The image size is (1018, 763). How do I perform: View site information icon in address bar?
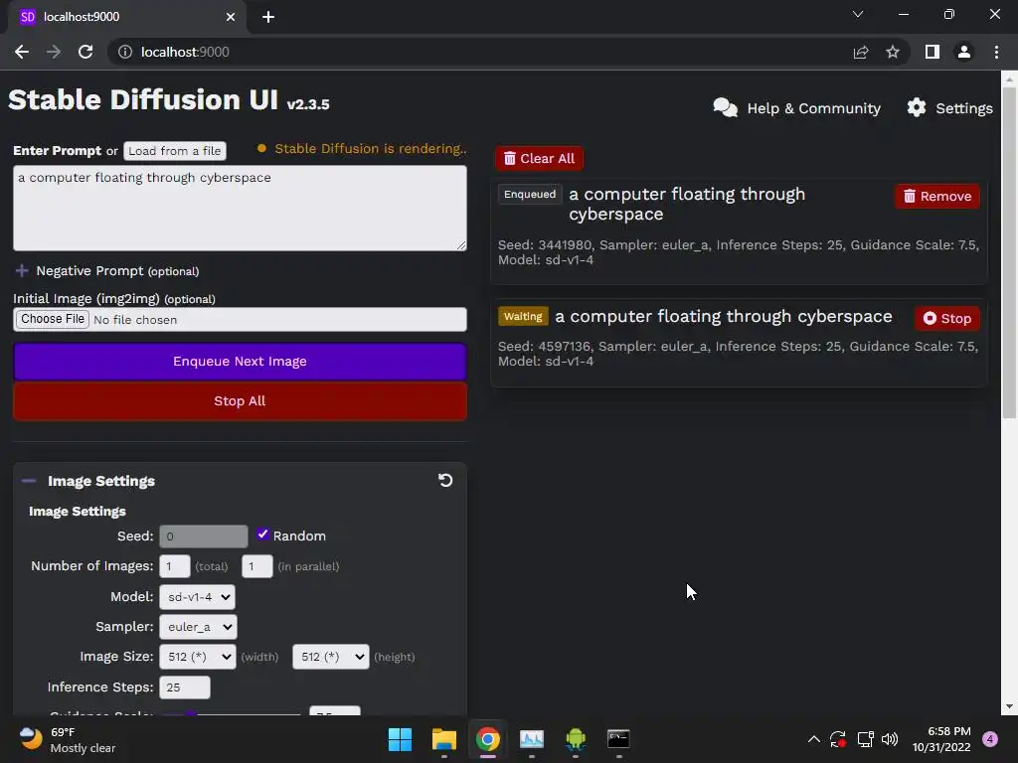125,52
